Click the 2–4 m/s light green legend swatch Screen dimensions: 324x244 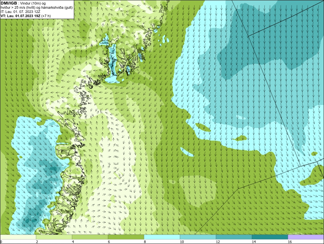click(x=54, y=237)
